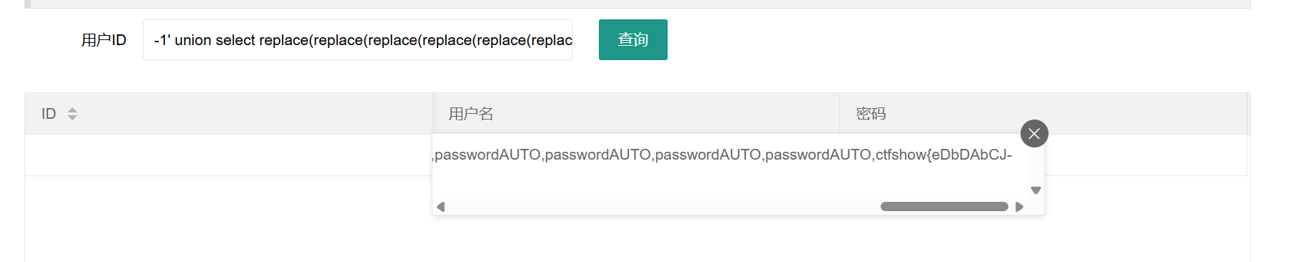This screenshot has height=262, width=1311.
Task: Click the 查询 query button
Action: [633, 39]
